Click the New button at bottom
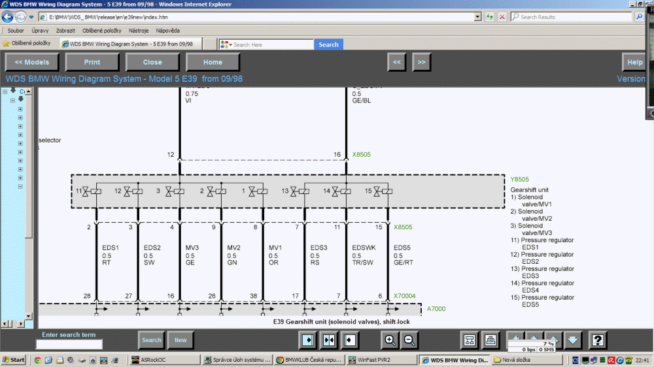 point(181,340)
